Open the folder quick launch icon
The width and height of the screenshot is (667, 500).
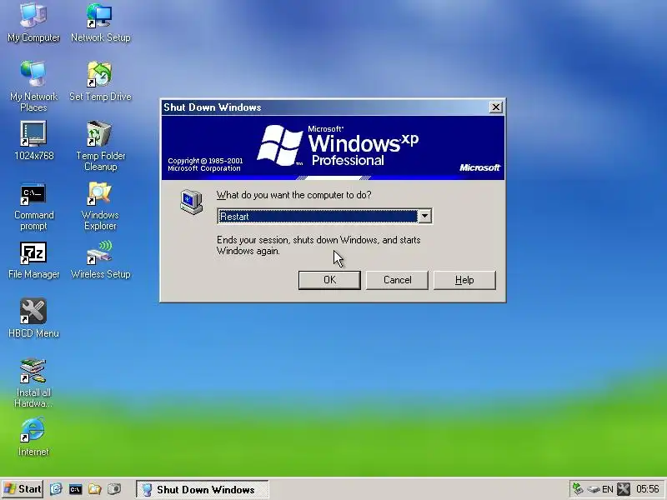click(95, 489)
